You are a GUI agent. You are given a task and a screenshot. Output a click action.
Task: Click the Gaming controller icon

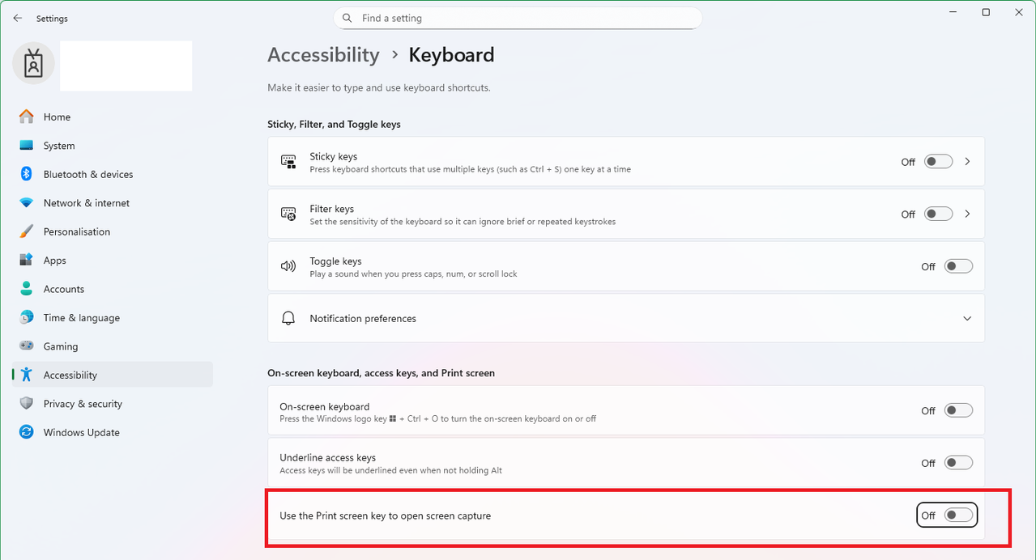[x=27, y=346]
